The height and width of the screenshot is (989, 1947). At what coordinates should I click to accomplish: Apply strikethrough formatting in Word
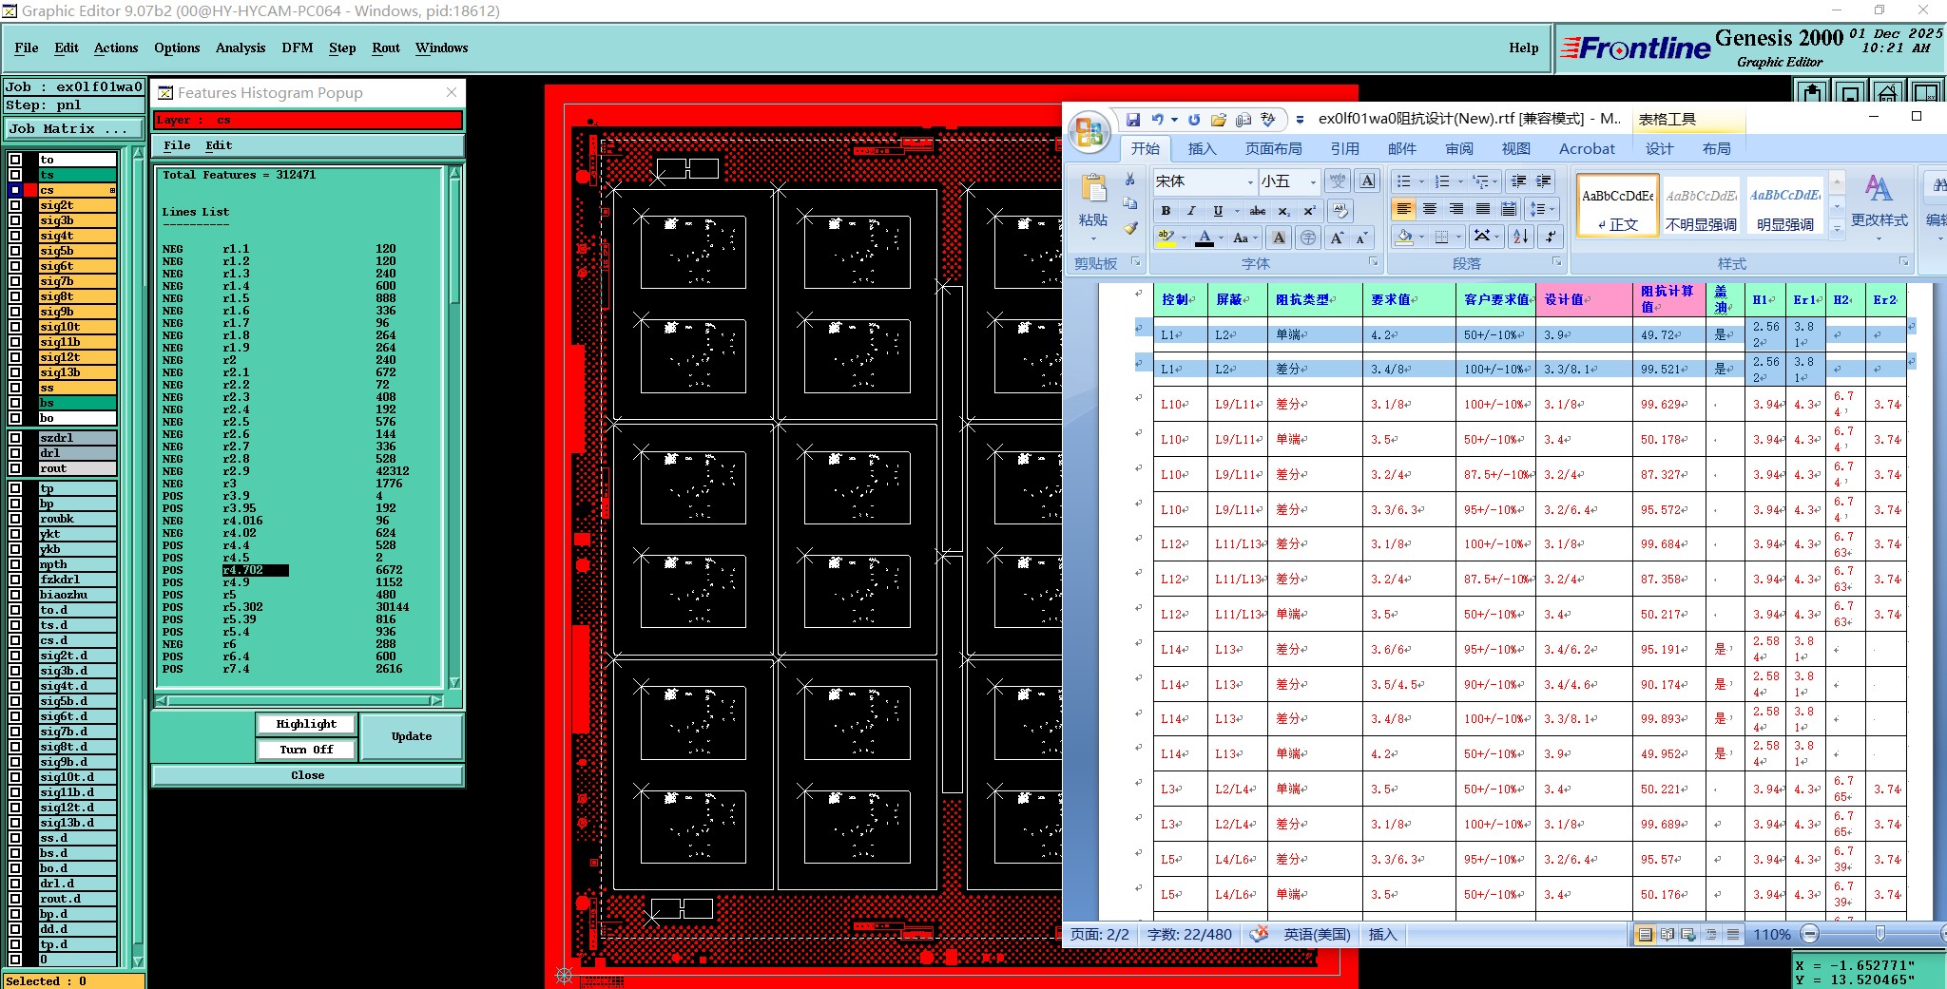pos(1258,211)
